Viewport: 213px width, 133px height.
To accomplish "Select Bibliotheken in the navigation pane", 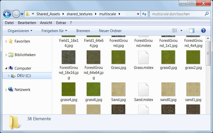I will click(25, 55).
